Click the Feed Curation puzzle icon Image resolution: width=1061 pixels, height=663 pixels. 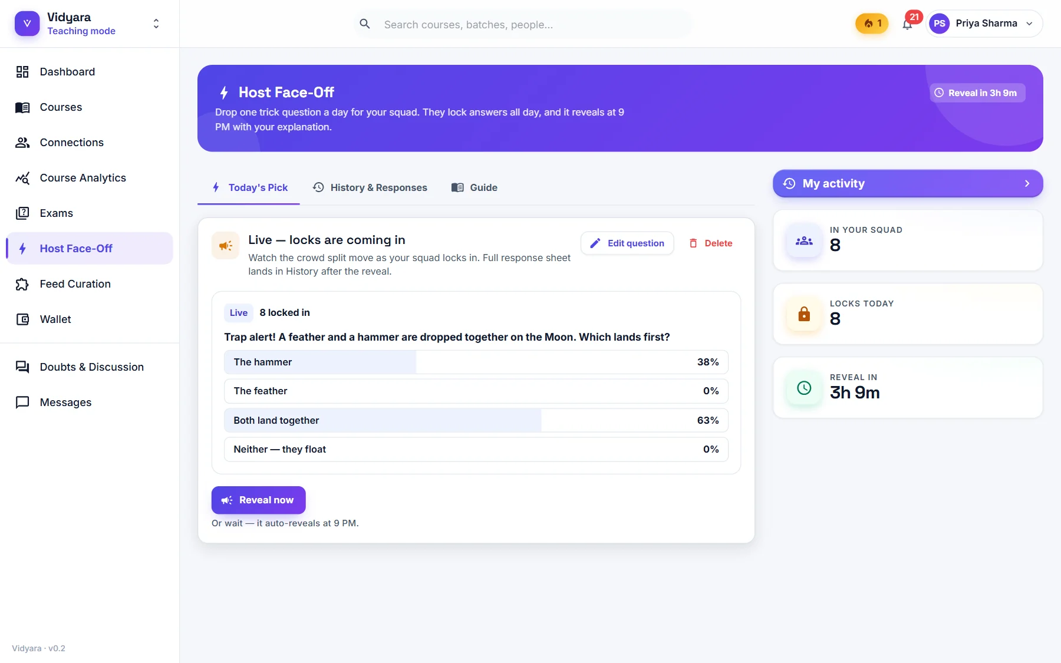click(22, 284)
